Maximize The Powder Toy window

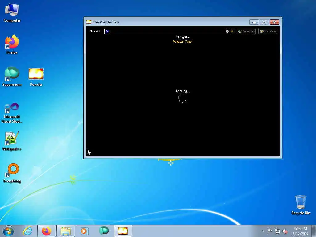pyautogui.click(x=264, y=22)
